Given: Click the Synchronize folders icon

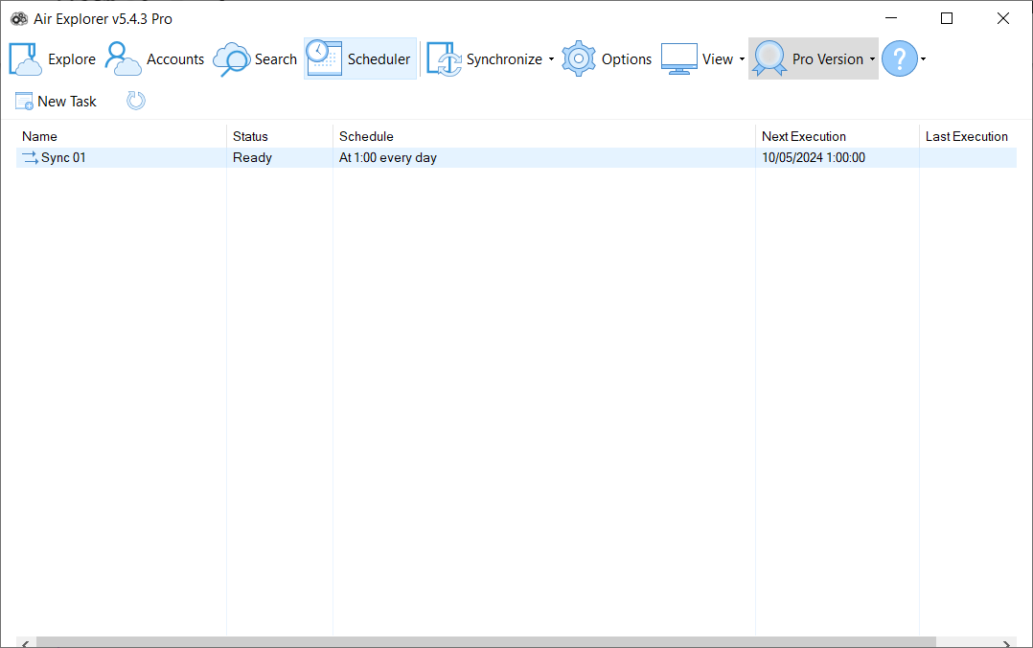Looking at the screenshot, I should [444, 59].
